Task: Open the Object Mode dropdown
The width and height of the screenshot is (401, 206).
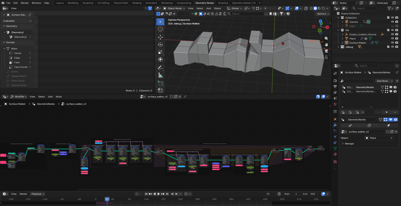Action: [174, 8]
